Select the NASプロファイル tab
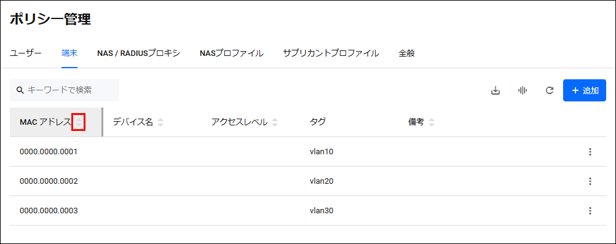616x244 pixels. [231, 53]
